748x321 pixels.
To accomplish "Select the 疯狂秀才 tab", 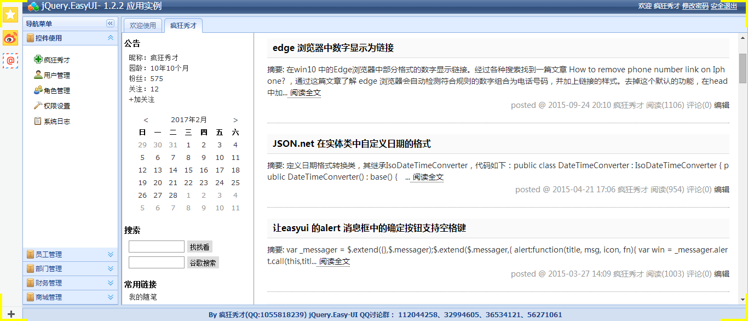I will tap(183, 26).
